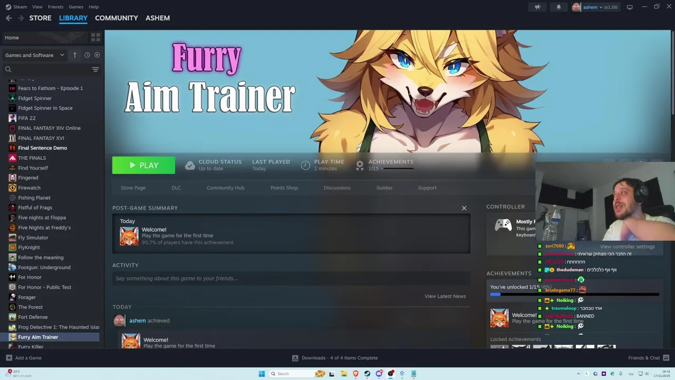Click the play time clock icon

point(305,165)
